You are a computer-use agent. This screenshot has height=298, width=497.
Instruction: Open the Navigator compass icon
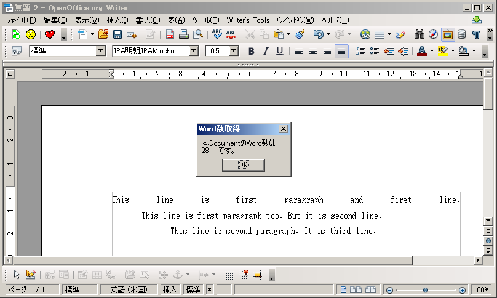(x=433, y=34)
